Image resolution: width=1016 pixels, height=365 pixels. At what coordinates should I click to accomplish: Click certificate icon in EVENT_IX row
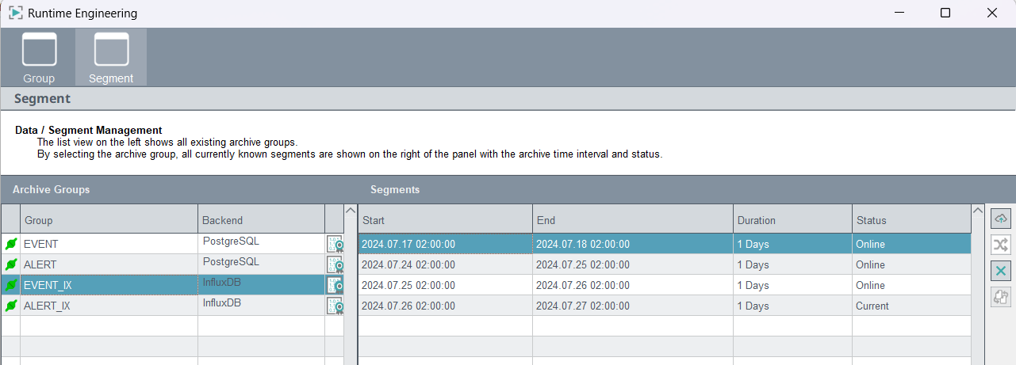coord(335,285)
